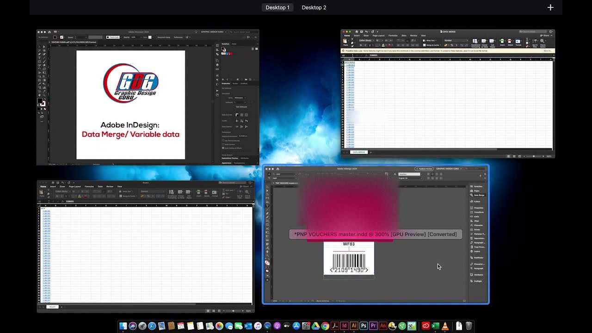Click the Home icon in InDesign
Viewport: 592px width, 333px height.
click(x=277, y=169)
